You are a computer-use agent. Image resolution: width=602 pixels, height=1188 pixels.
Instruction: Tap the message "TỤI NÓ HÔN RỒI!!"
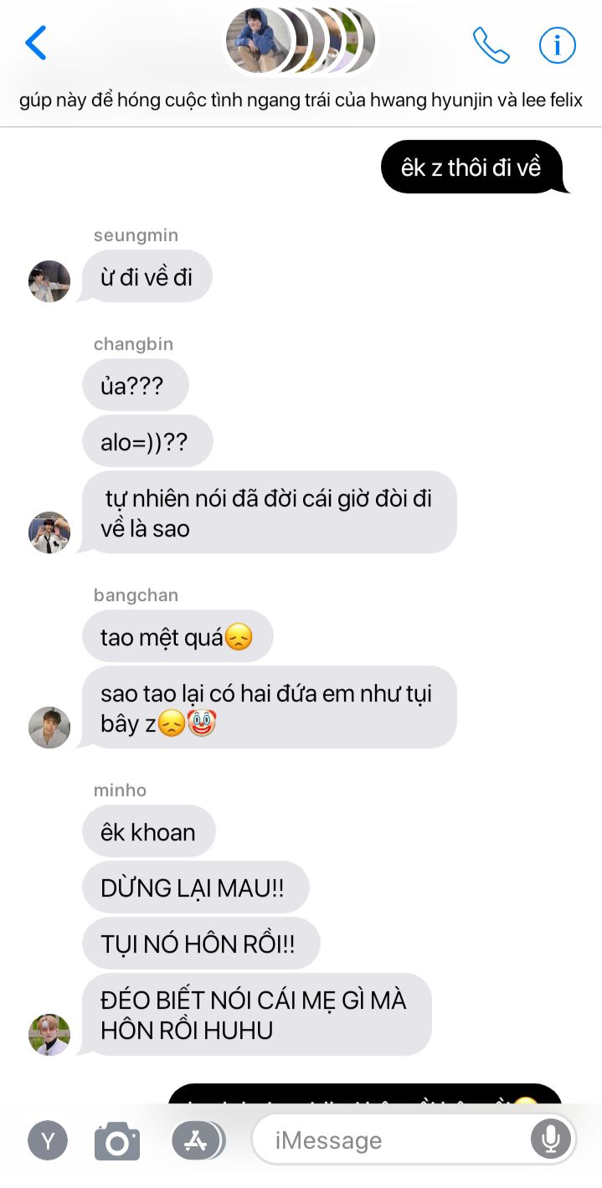click(x=201, y=944)
